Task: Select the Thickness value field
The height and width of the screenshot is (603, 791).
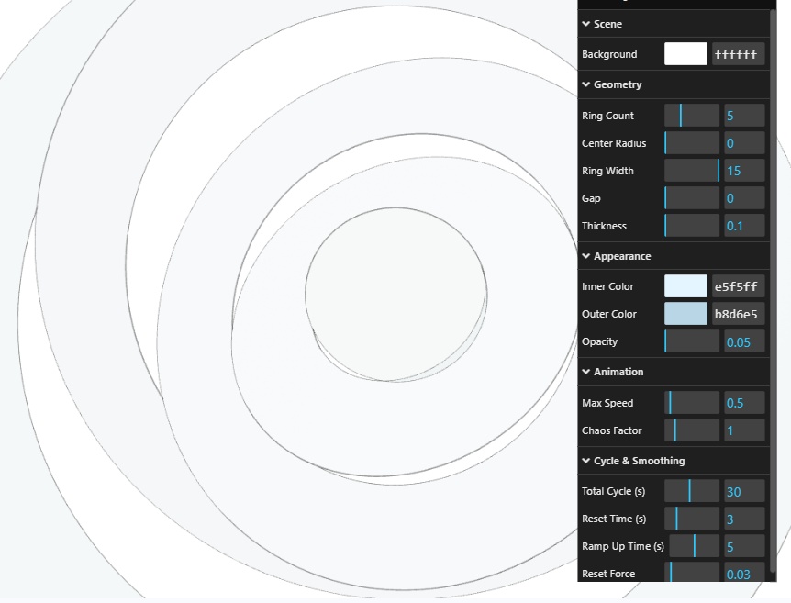Action: point(743,226)
